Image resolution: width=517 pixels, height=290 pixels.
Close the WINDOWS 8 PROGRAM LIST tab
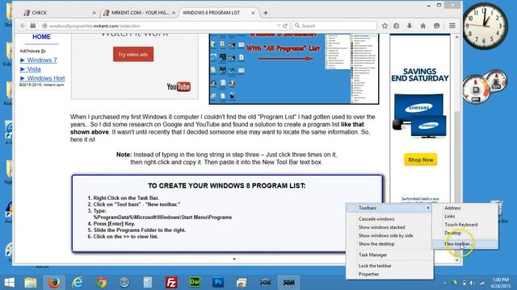point(253,13)
